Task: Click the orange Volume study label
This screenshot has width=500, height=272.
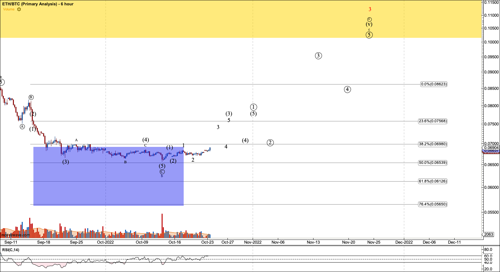Action: [x=9, y=9]
